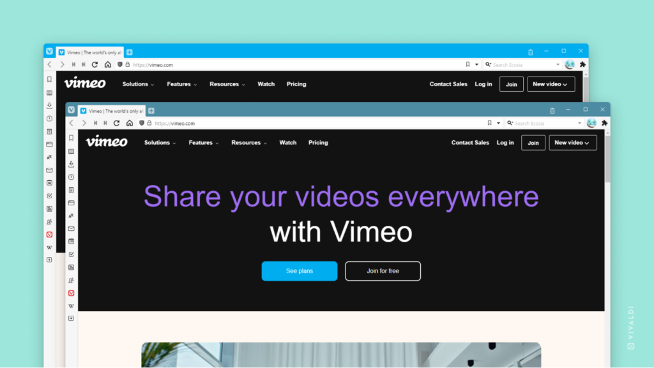Open Bookmarks panel in back window sidebar
Viewport: 654px width, 368px height.
(49, 80)
